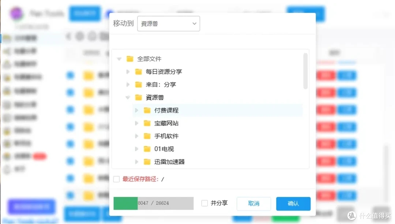Select the 付费课程 folder row
The height and width of the screenshot is (224, 395).
217,110
